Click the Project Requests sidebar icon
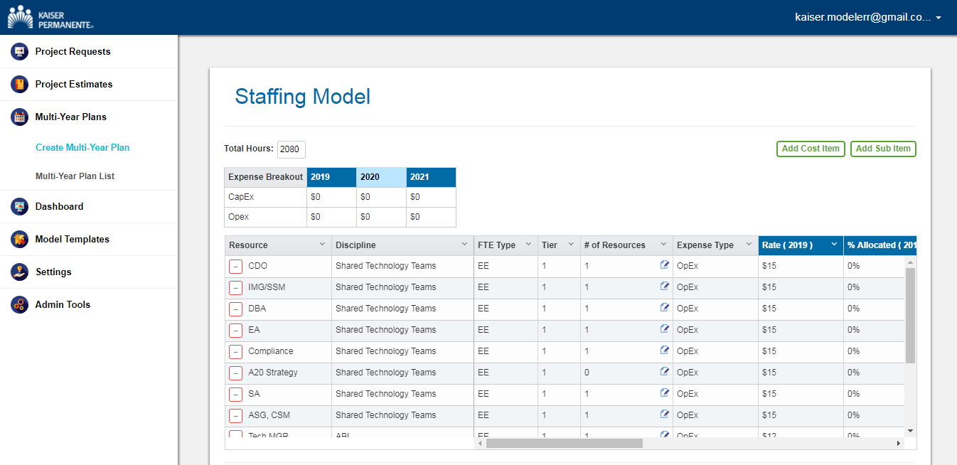Image resolution: width=957 pixels, height=465 pixels. [19, 51]
